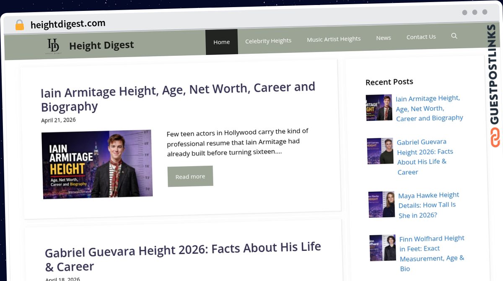Click the Few teen actors excerpt text

(237, 142)
